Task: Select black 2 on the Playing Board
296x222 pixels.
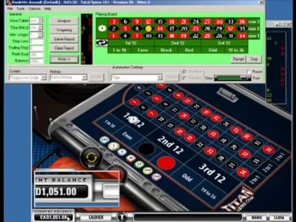Action: coord(113,28)
